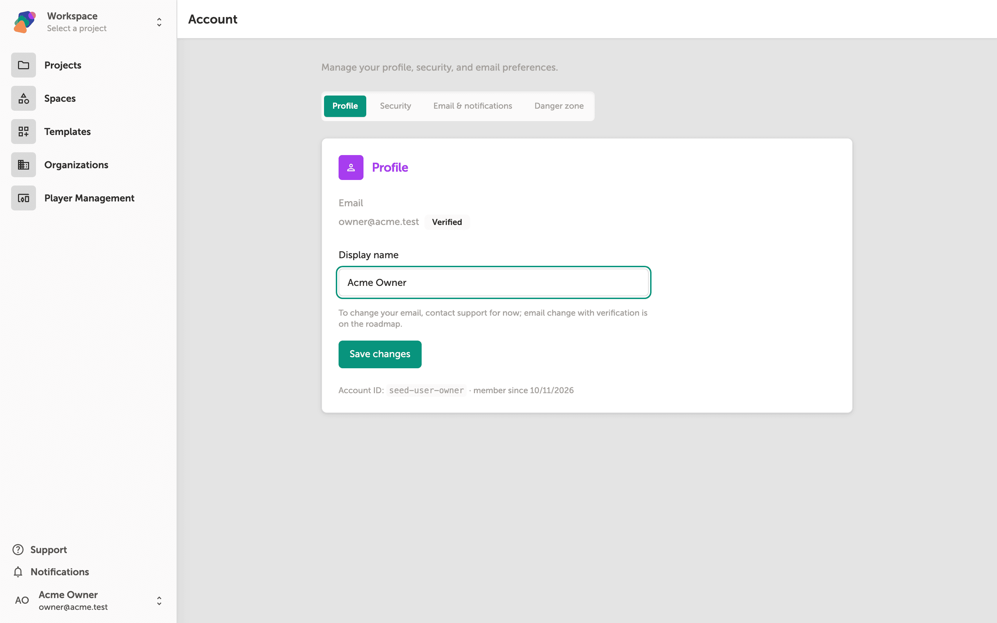This screenshot has height=623, width=997.
Task: Click the Support question mark icon
Action: click(18, 550)
